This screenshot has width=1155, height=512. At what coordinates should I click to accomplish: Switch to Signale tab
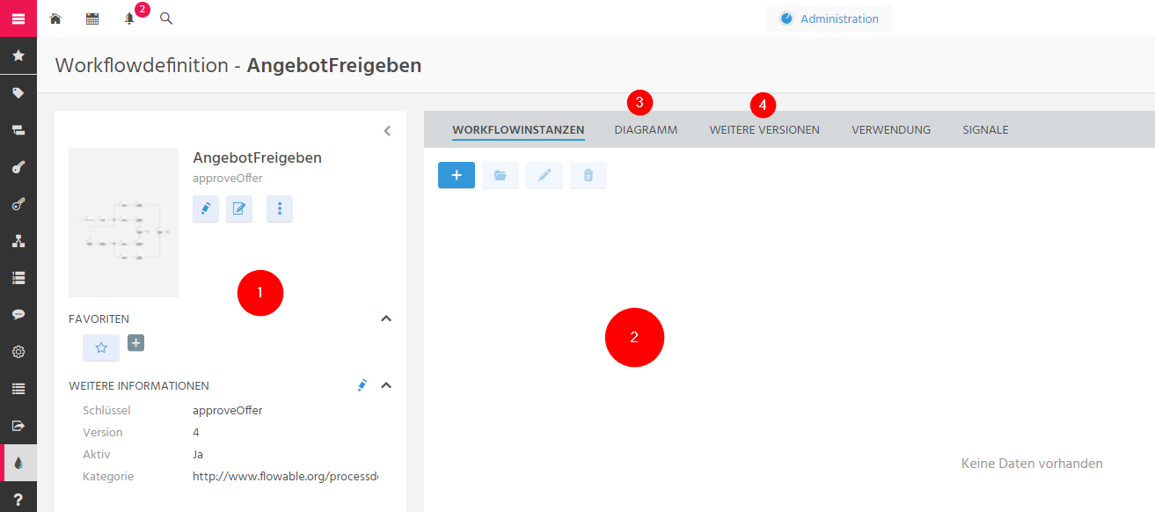coord(985,129)
